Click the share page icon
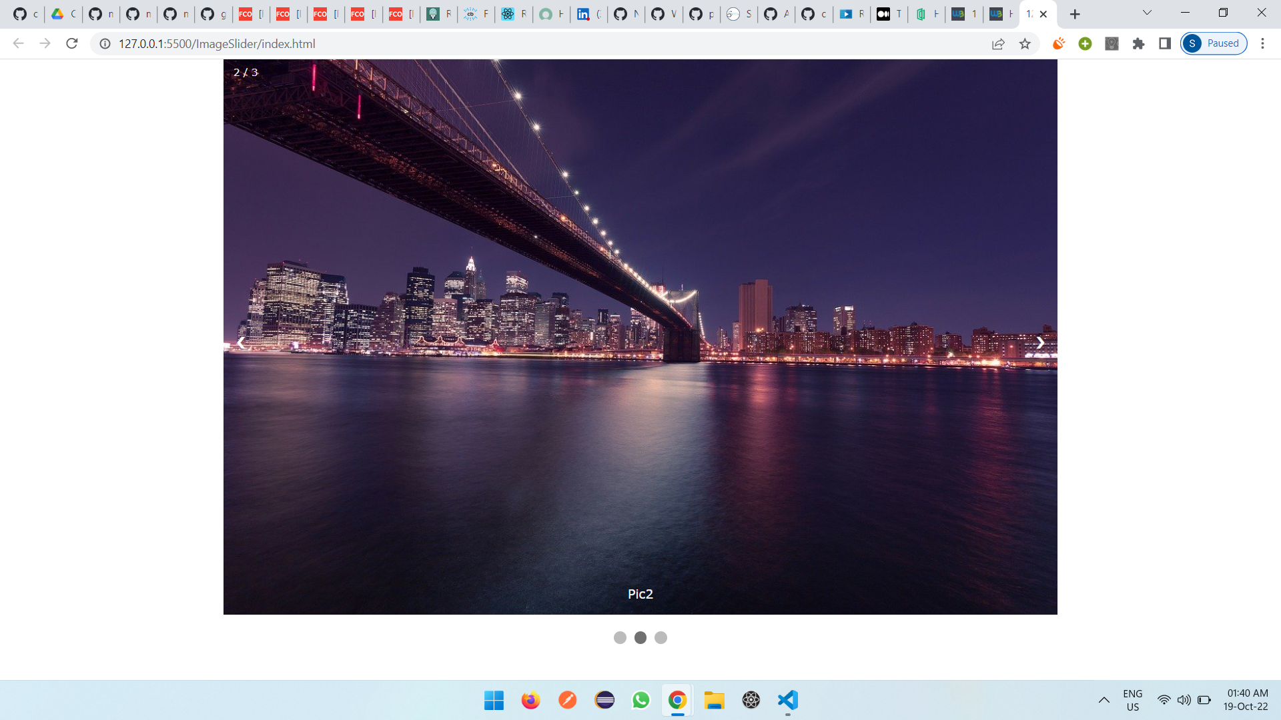 tap(998, 44)
